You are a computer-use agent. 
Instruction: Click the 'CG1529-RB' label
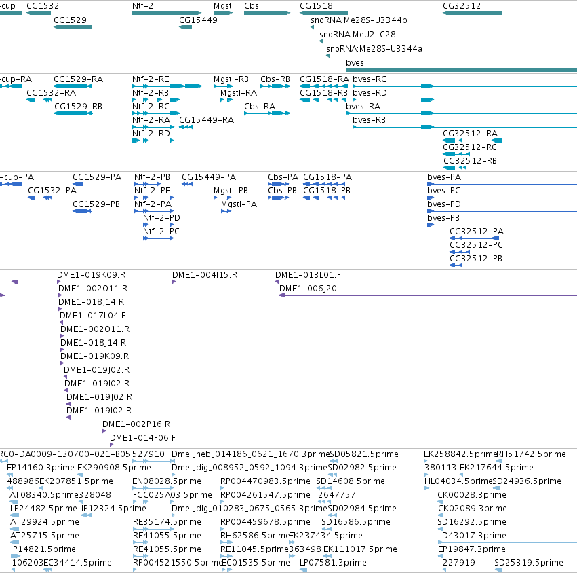point(79,107)
